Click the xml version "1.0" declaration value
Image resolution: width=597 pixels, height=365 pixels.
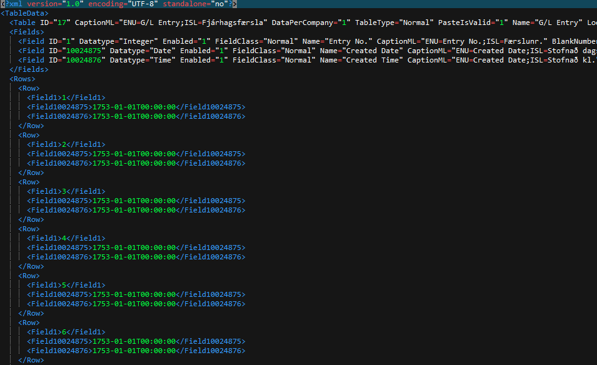pyautogui.click(x=73, y=4)
